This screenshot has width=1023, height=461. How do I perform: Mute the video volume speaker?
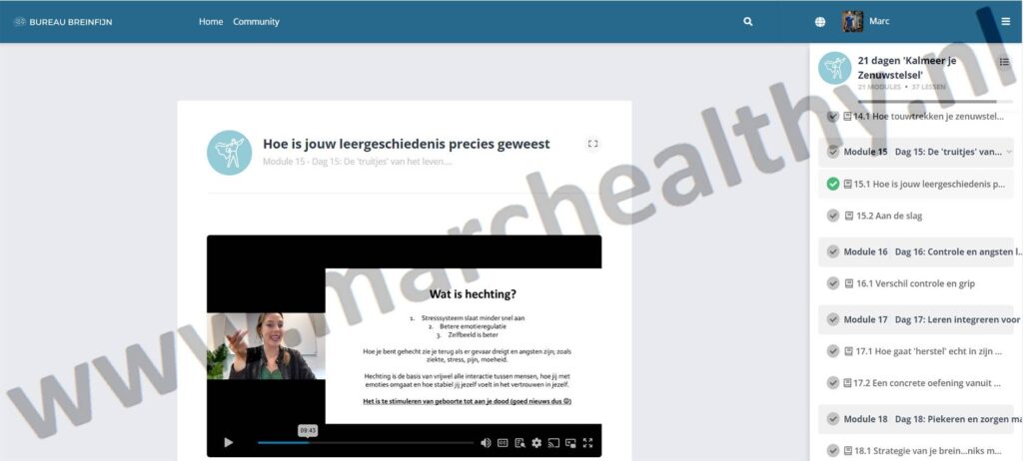pyautogui.click(x=486, y=443)
